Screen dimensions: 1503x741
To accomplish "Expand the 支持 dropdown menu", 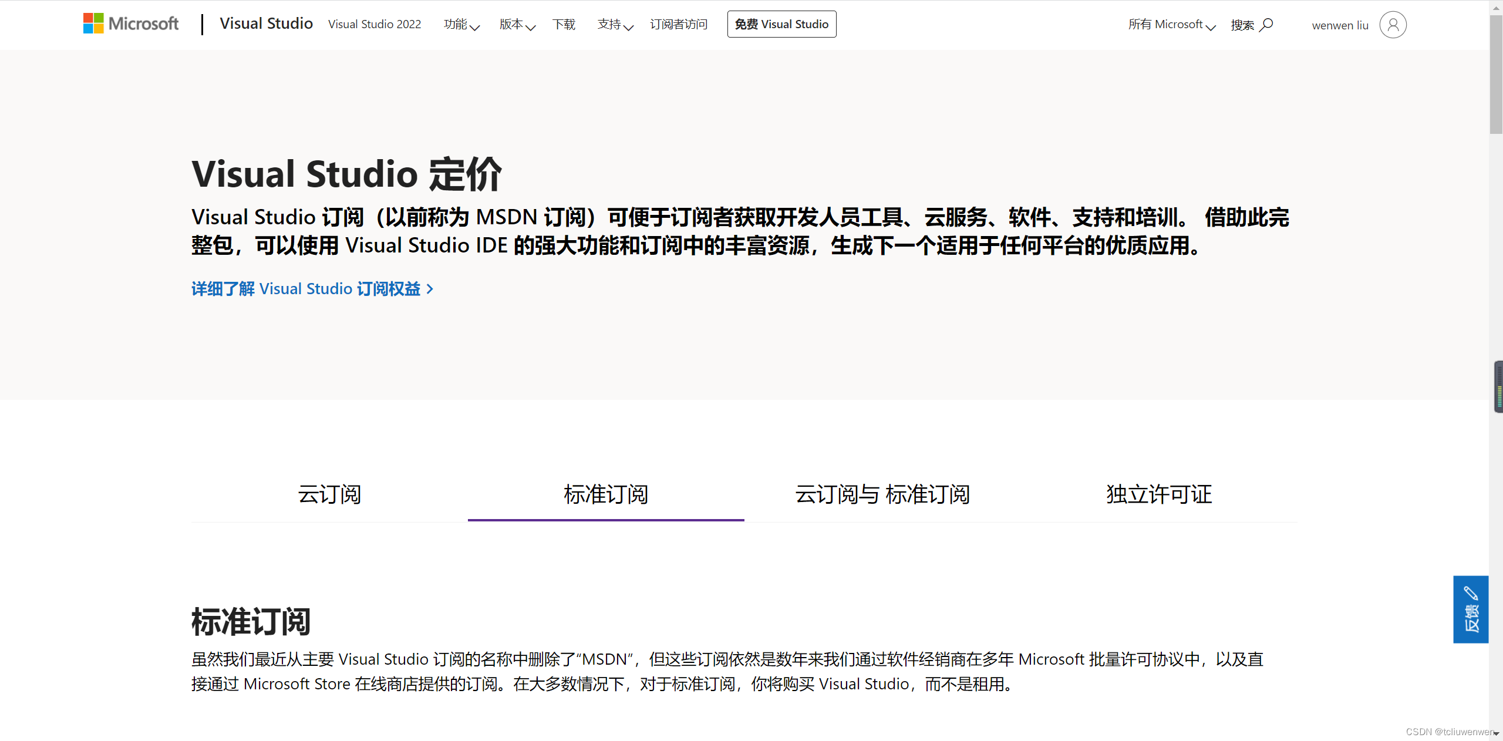I will pyautogui.click(x=615, y=24).
